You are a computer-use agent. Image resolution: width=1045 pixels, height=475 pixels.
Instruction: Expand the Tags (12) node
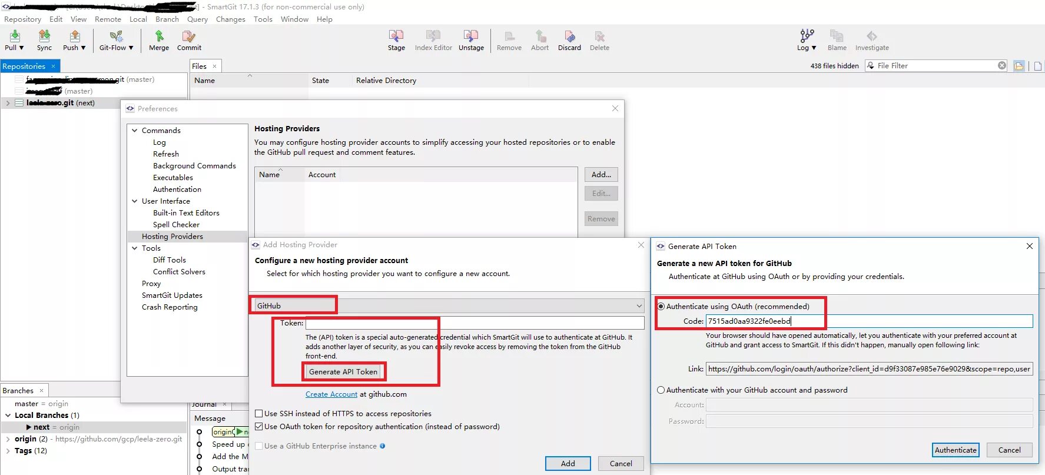pyautogui.click(x=8, y=450)
